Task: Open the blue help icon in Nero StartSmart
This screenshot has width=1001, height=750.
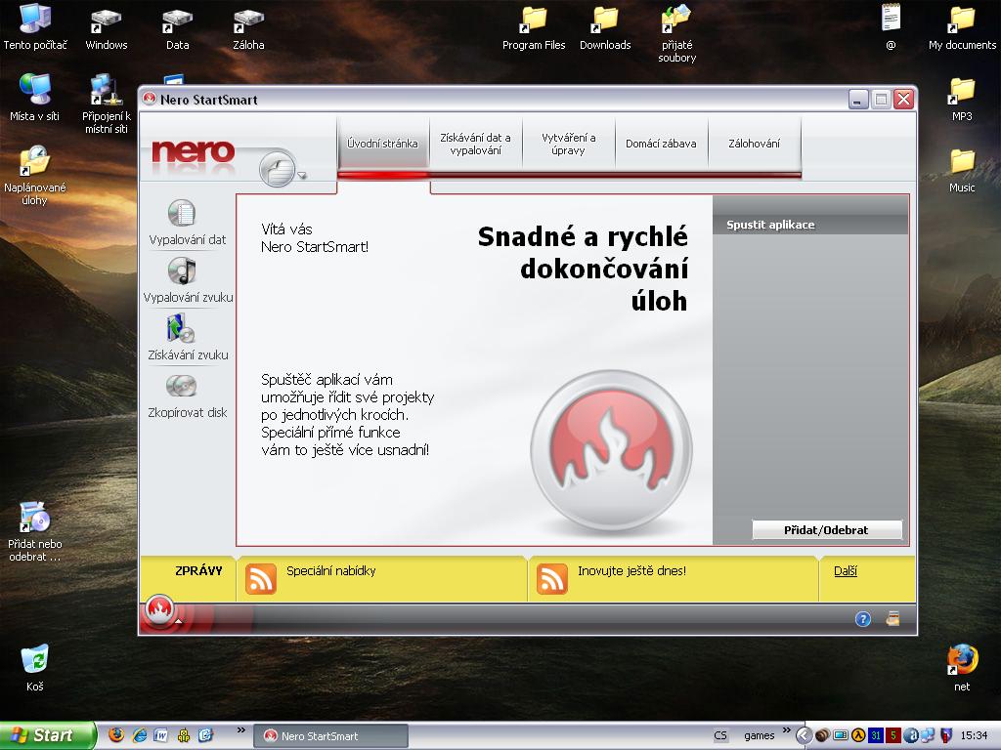Action: (x=863, y=618)
